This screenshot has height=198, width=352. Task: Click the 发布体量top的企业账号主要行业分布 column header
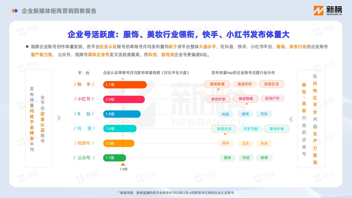[x=243, y=73]
